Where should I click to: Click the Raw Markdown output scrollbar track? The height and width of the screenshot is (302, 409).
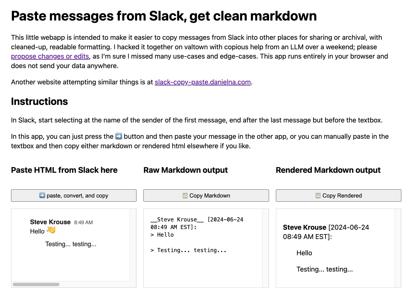pyautogui.click(x=266, y=248)
